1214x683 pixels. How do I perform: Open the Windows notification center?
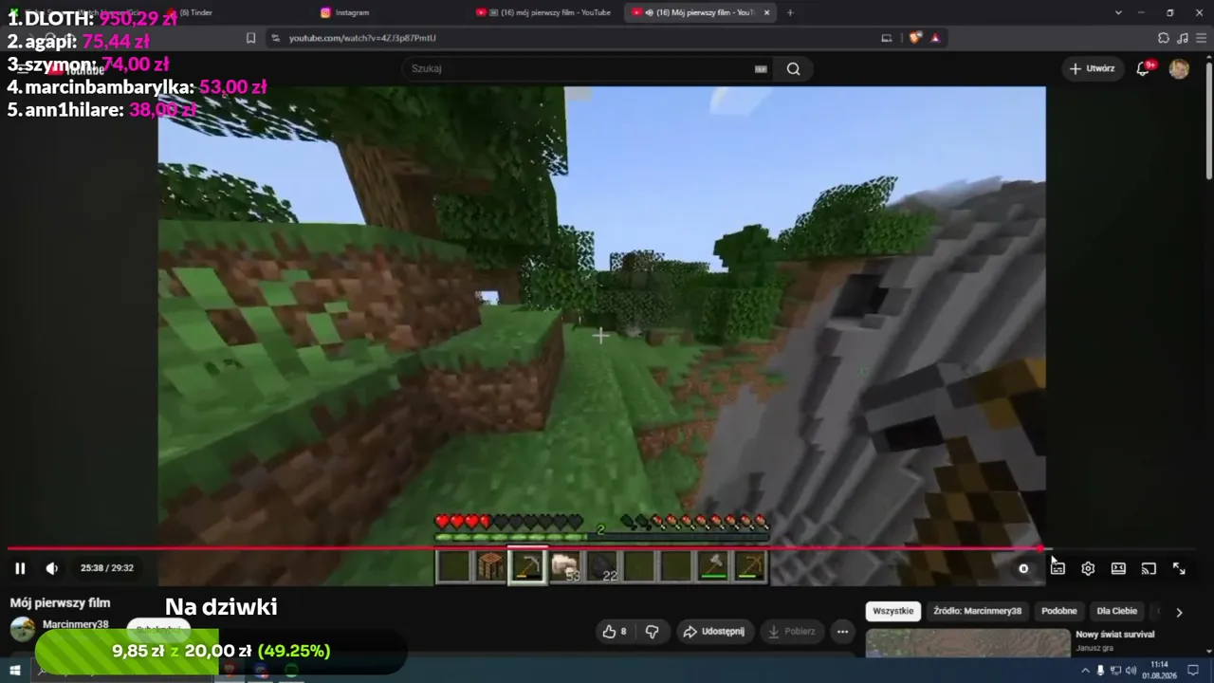(1193, 671)
